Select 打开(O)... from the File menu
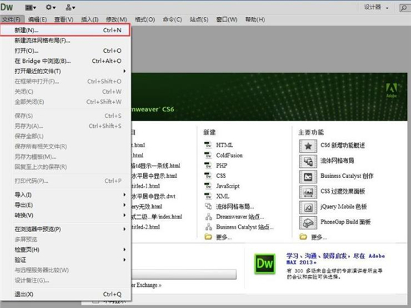 click(x=66, y=51)
